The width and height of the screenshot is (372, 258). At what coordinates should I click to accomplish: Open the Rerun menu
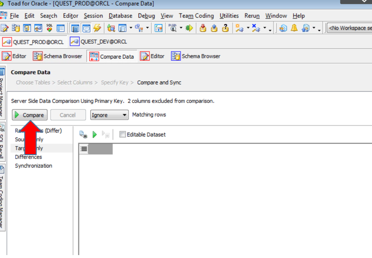(x=252, y=16)
